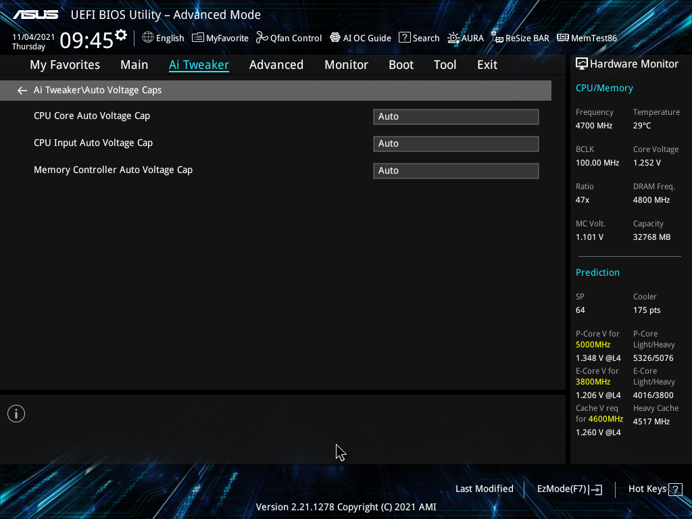Click the 5326/5076 P-Core prediction
692x519 pixels.
(x=653, y=358)
